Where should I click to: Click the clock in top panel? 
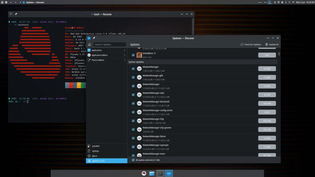click(305, 3)
